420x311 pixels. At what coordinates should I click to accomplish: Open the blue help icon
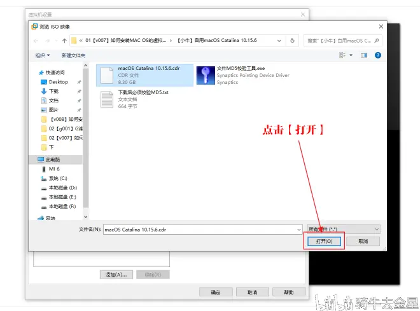point(377,55)
